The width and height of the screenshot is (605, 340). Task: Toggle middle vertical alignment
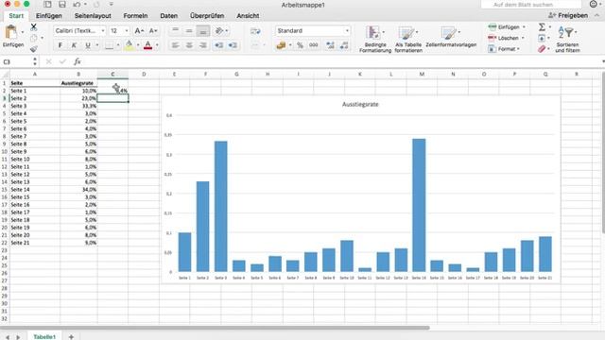coord(189,31)
